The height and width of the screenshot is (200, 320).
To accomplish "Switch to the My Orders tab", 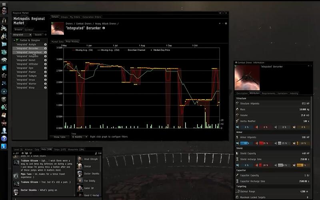I will (x=75, y=17).
